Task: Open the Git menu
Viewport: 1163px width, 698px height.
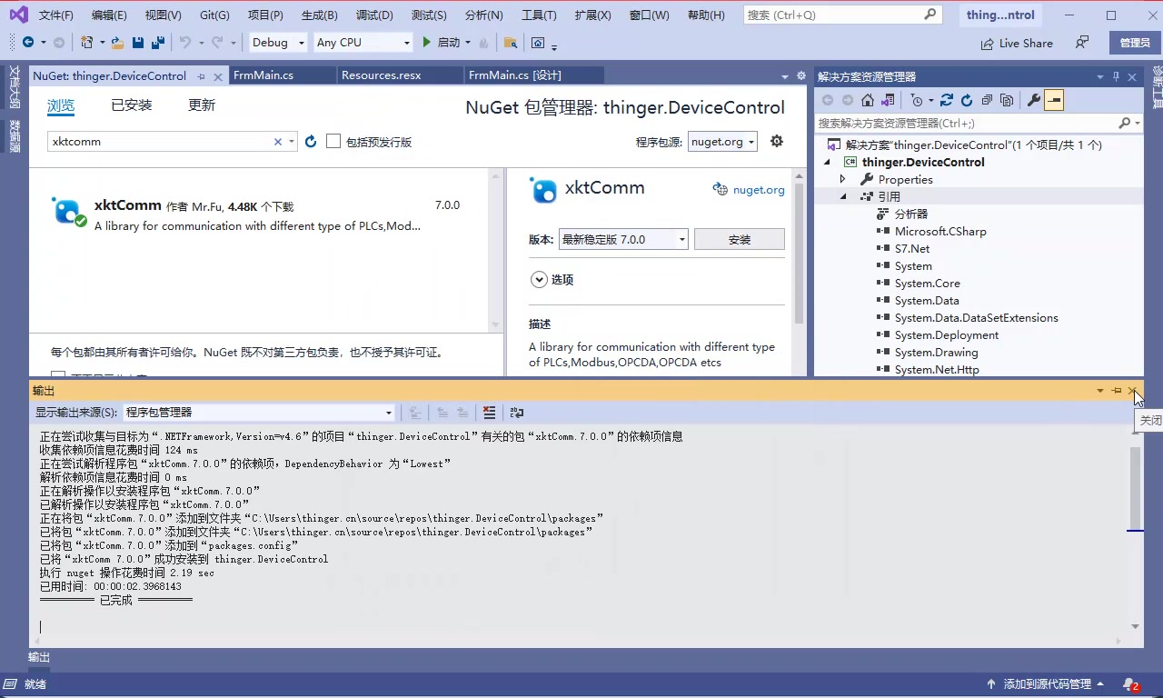Action: pos(214,15)
